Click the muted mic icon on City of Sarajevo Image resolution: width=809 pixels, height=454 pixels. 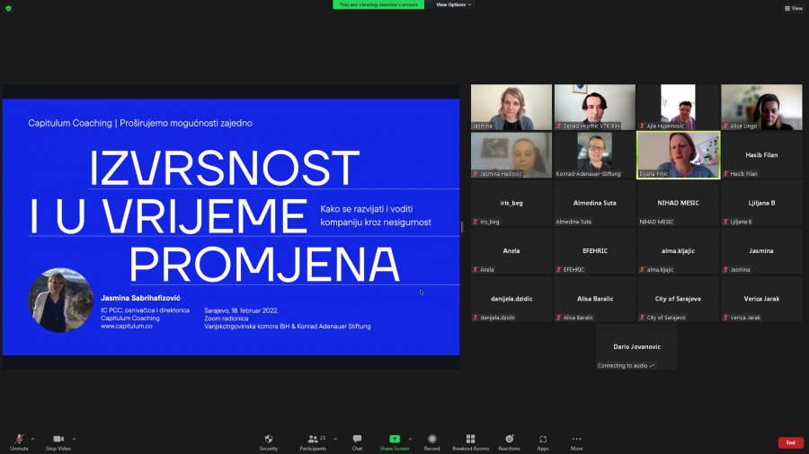pyautogui.click(x=643, y=318)
